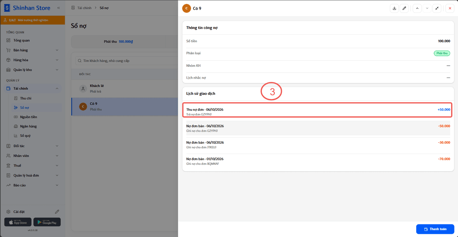Image resolution: width=458 pixels, height=237 pixels.
Task: Download the Cô 9 debt details
Action: [394, 8]
